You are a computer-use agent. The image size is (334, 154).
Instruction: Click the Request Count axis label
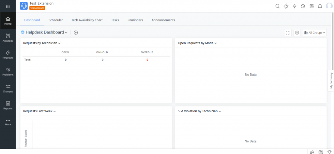coord(26,138)
